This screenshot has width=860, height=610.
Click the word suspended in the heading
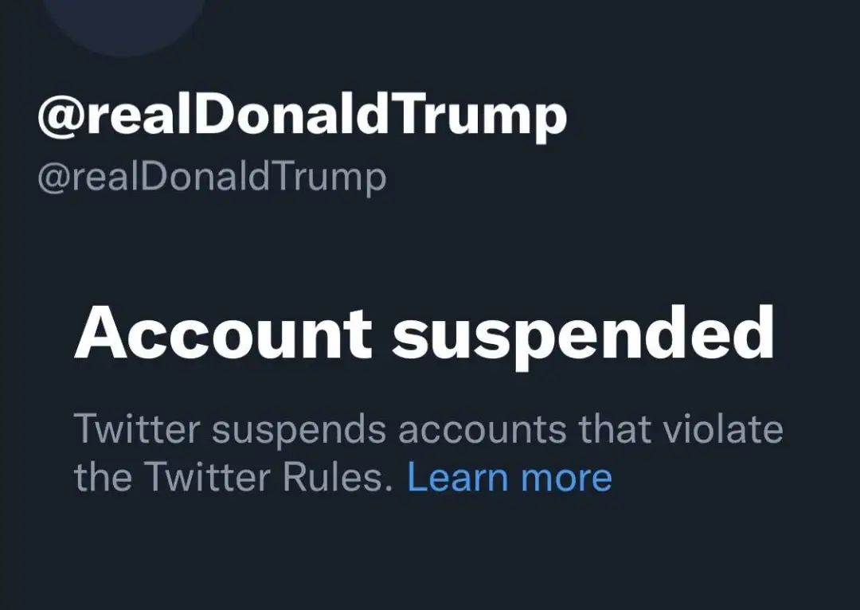click(x=583, y=334)
